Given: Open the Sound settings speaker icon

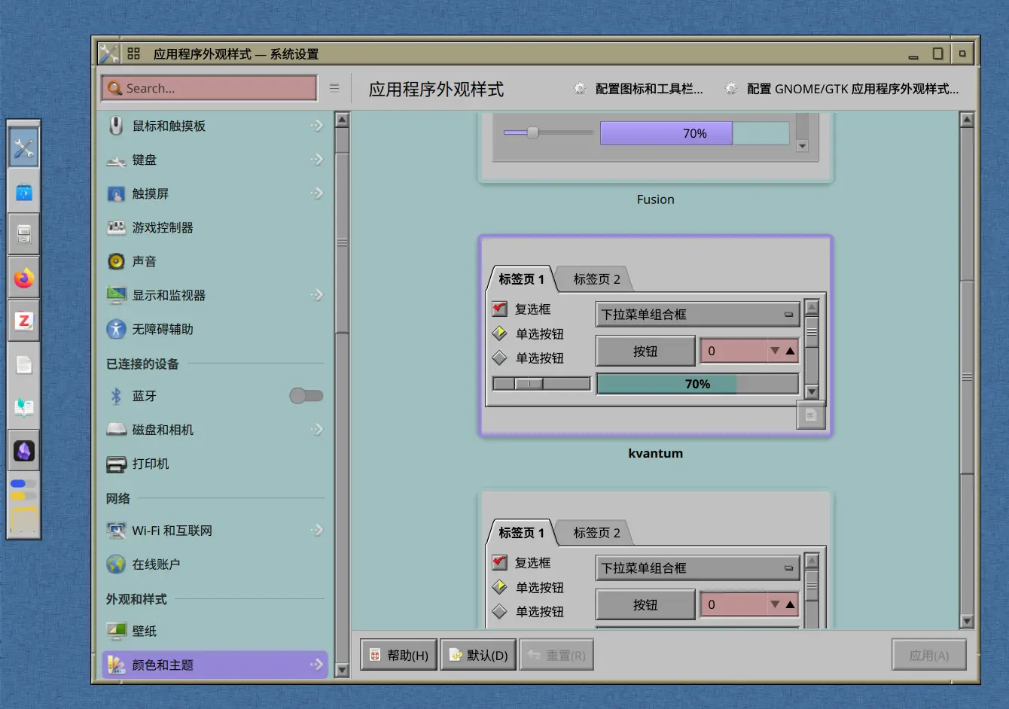Looking at the screenshot, I should [116, 261].
